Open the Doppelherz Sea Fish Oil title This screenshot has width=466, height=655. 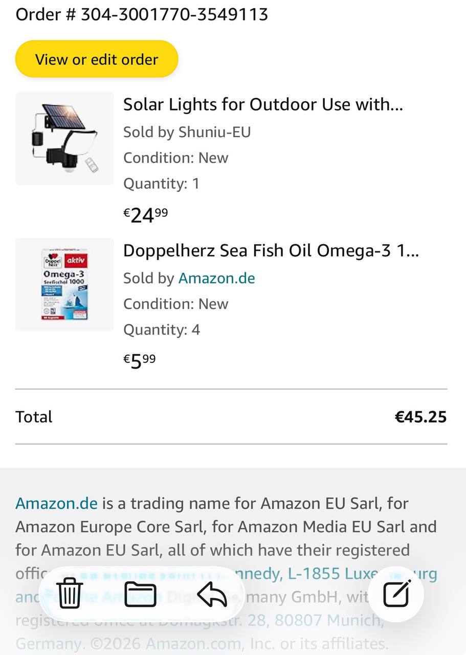[x=271, y=251]
